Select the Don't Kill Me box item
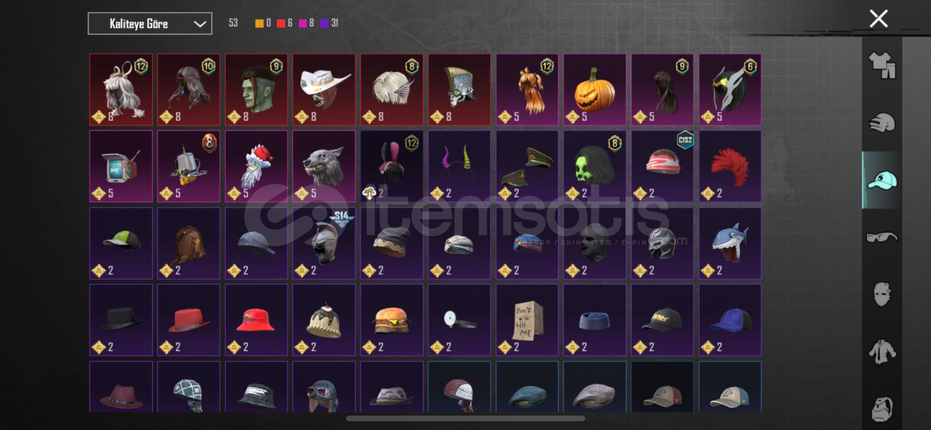The height and width of the screenshot is (430, 931). point(527,320)
